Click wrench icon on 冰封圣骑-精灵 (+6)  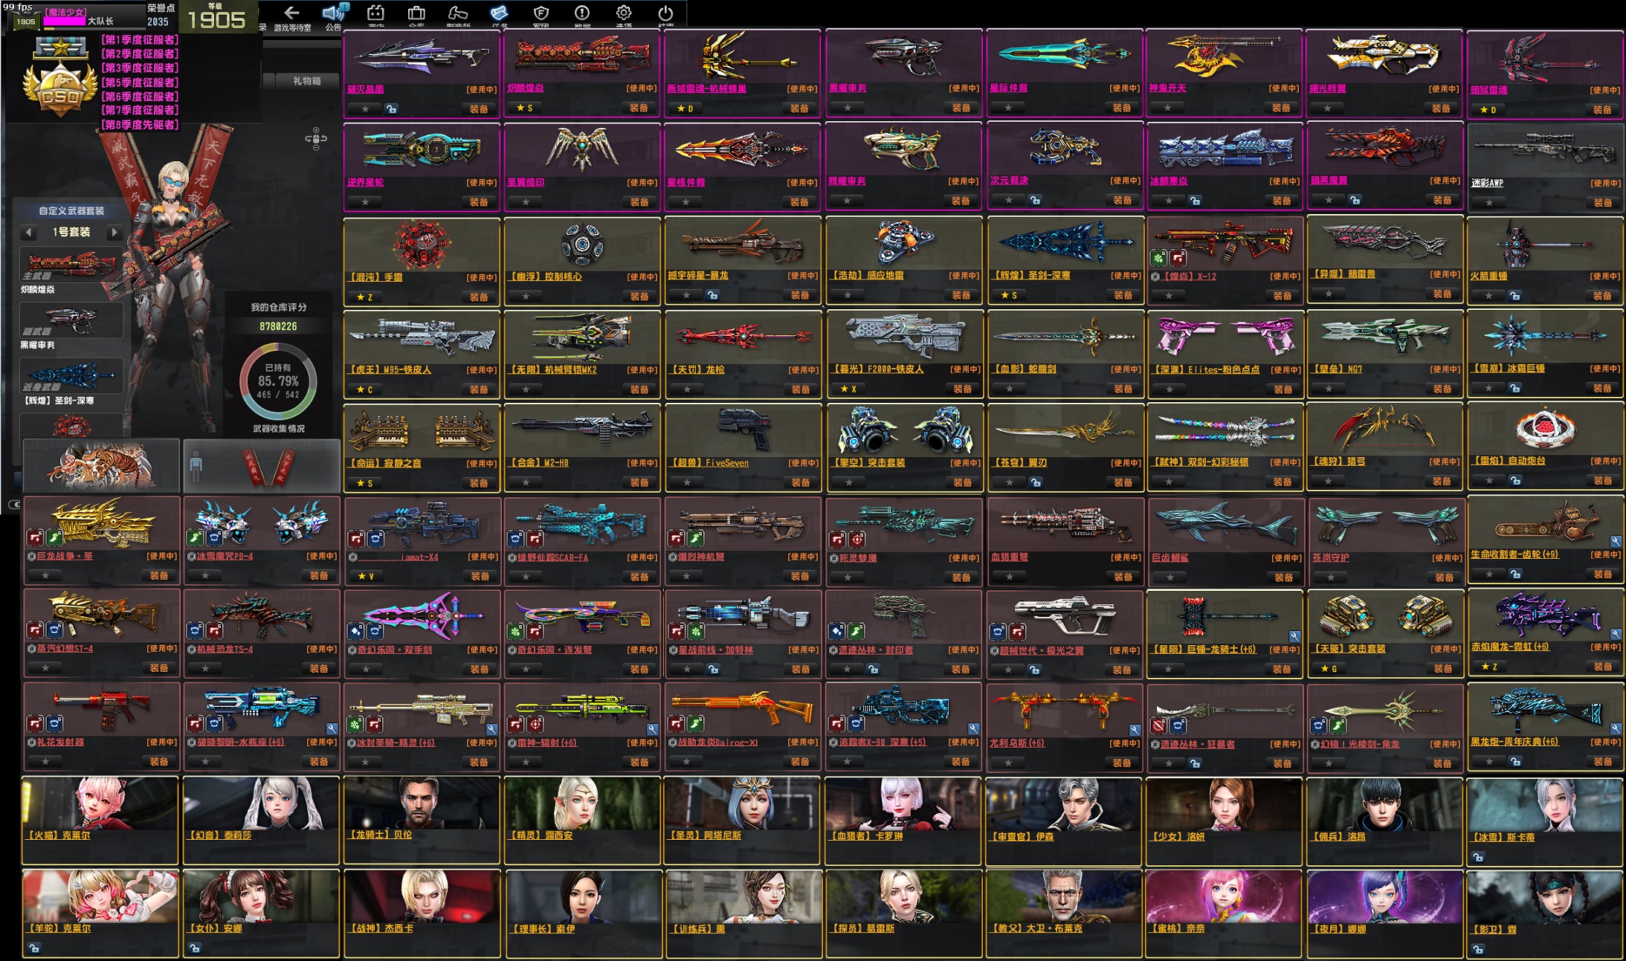click(491, 728)
